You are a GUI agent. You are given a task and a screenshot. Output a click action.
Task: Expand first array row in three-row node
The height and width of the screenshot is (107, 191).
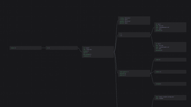[x=124, y=72]
